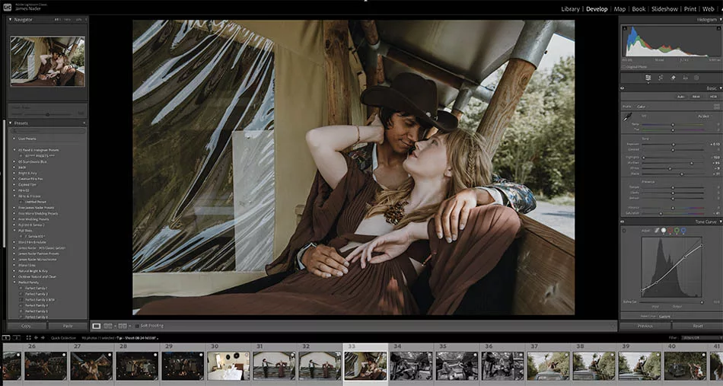Screen dimensions: 723x386
Task: Collapse the Histogram panel
Action: coord(720,20)
